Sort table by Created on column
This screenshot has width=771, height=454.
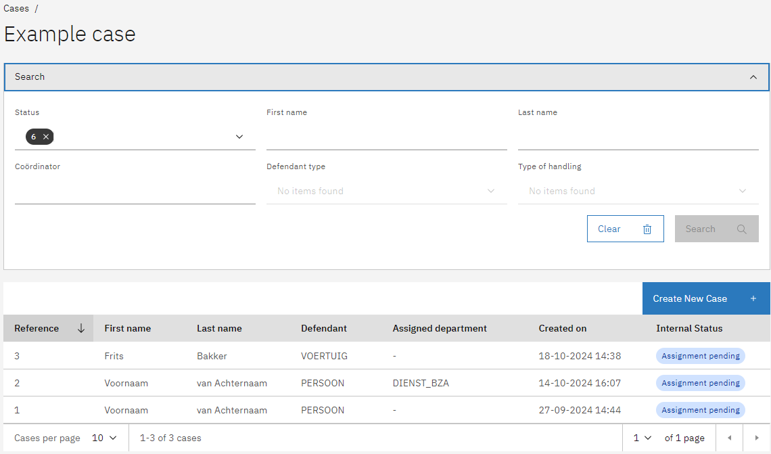[x=562, y=329]
